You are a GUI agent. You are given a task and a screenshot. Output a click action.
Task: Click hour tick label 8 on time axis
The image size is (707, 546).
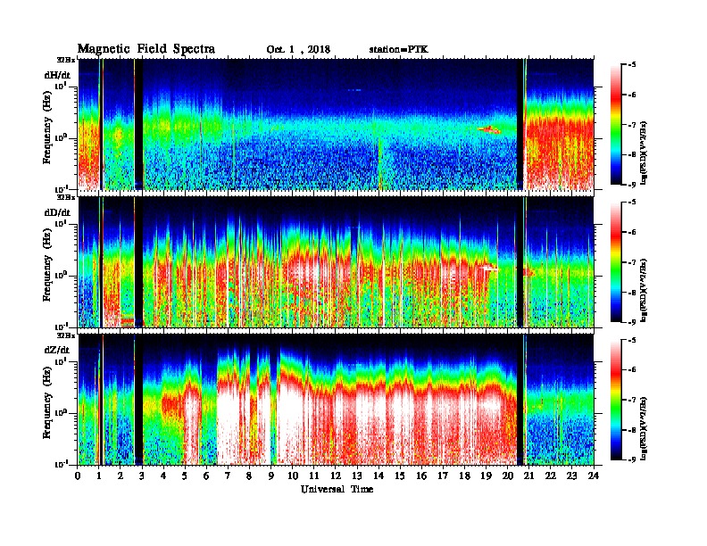click(x=249, y=476)
